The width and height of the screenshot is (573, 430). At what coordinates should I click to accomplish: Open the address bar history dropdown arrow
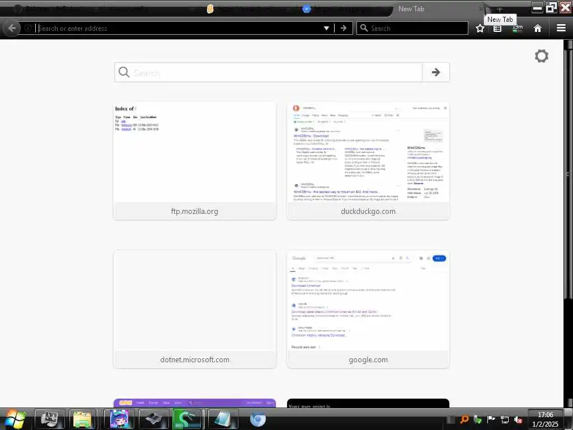point(326,28)
